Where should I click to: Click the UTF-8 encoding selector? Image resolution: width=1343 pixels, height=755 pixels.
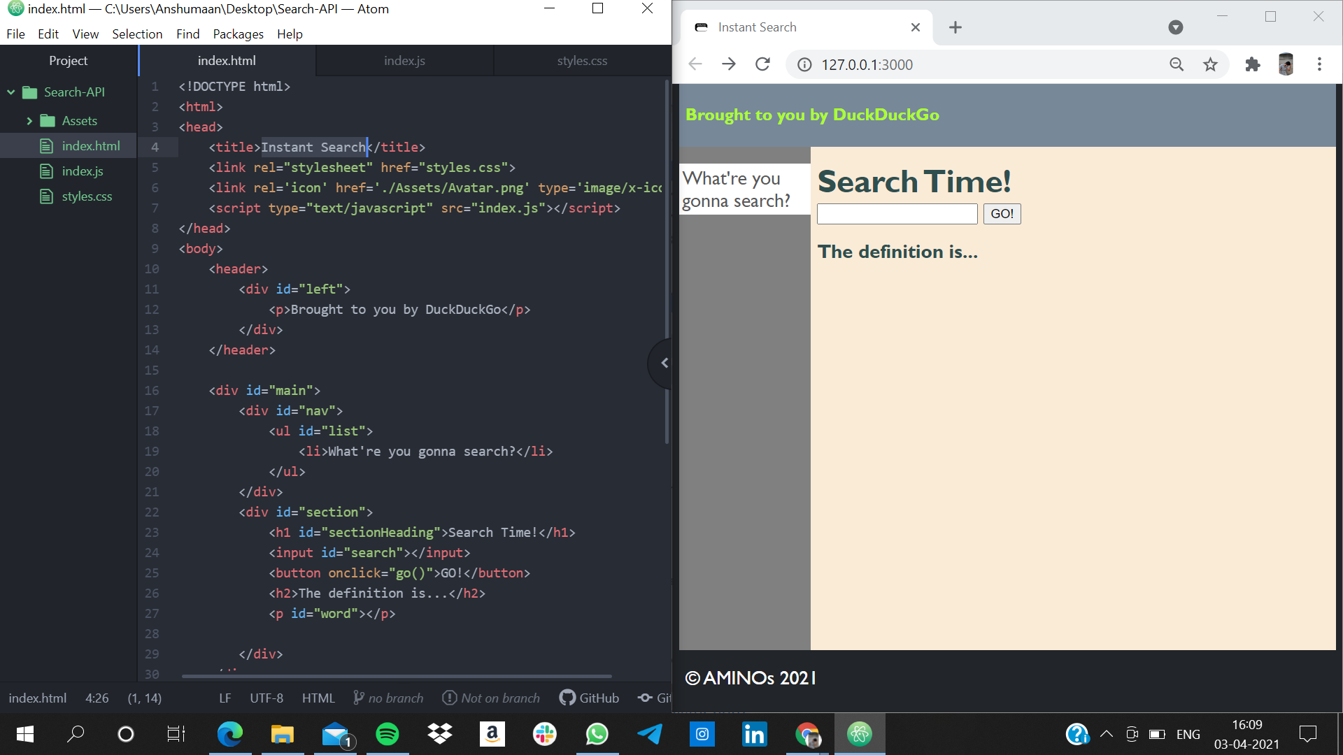coord(267,698)
